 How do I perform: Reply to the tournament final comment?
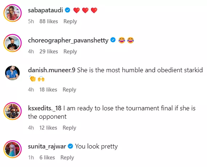click(x=69, y=128)
